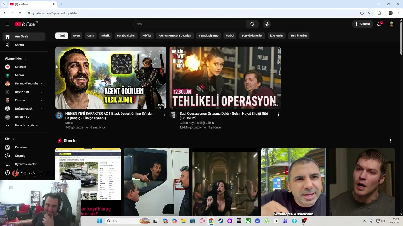This screenshot has height=226, width=403.
Task: Open Shorts from the sidebar
Action: point(24,45)
